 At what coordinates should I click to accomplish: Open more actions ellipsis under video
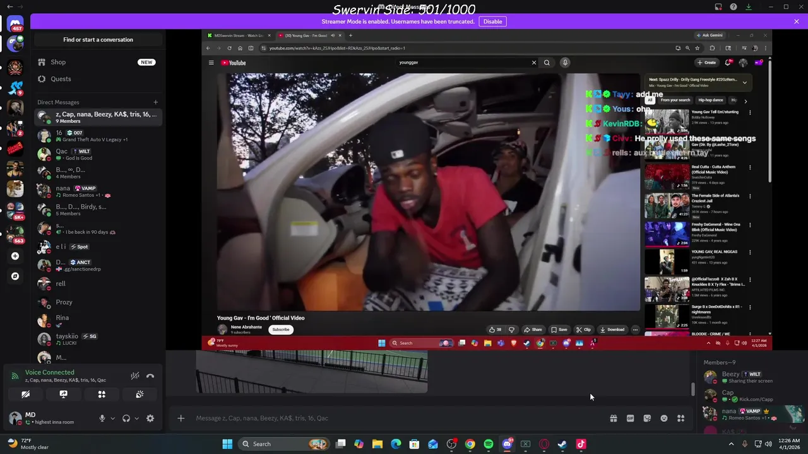(635, 329)
